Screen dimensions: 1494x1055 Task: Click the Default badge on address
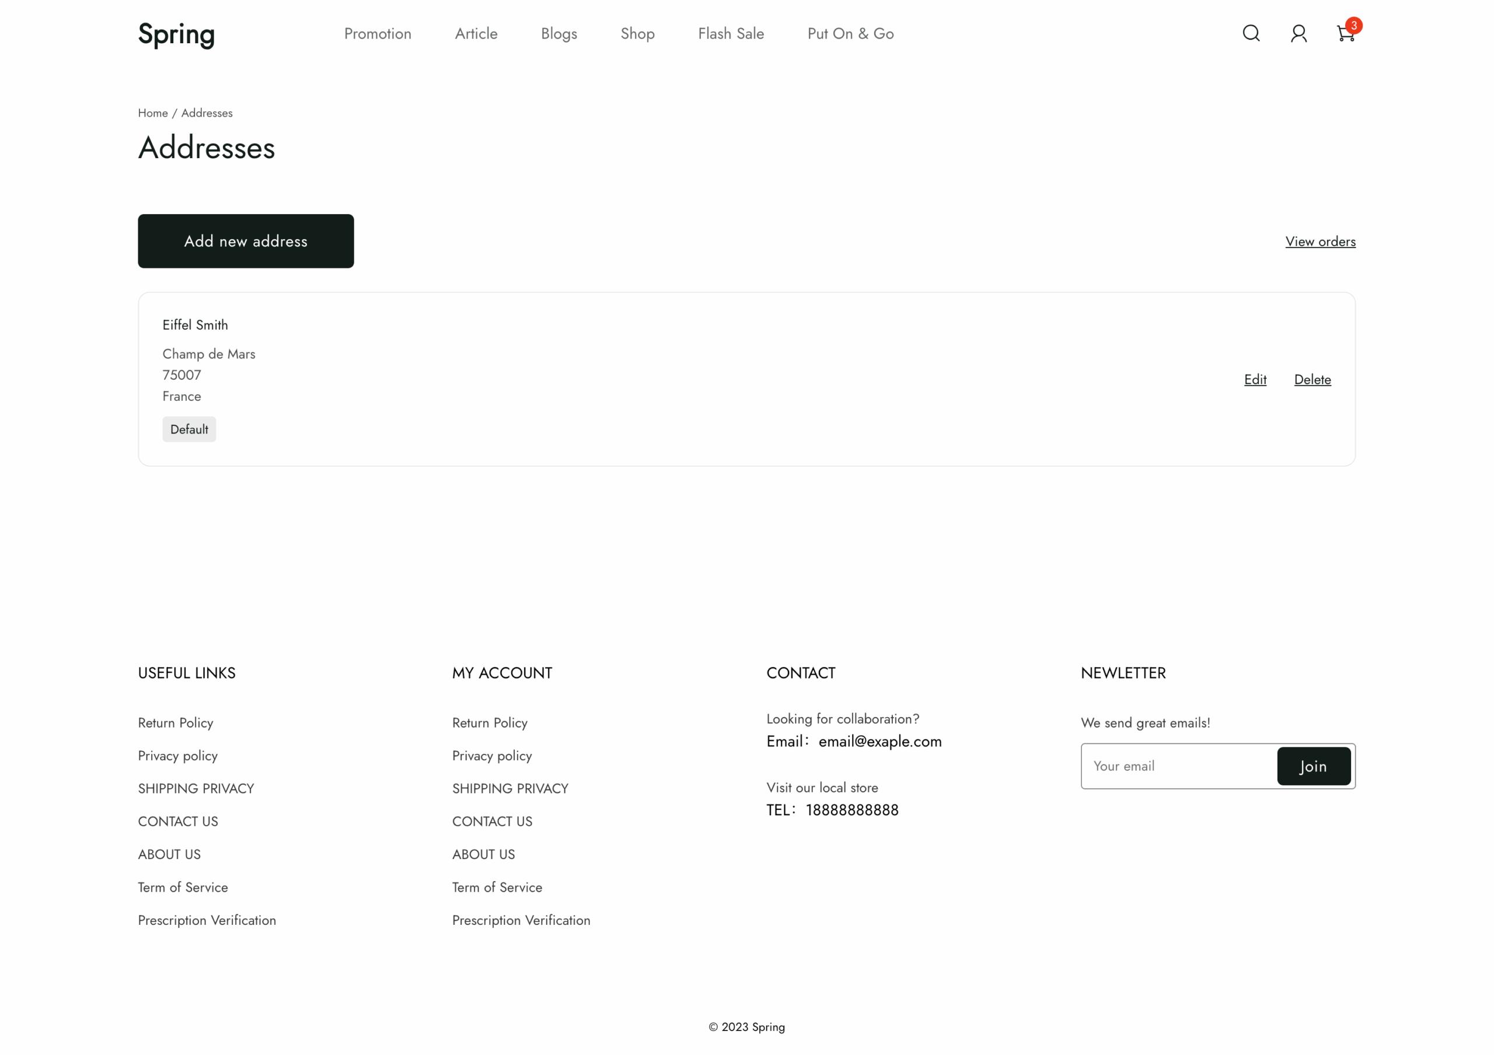(189, 429)
